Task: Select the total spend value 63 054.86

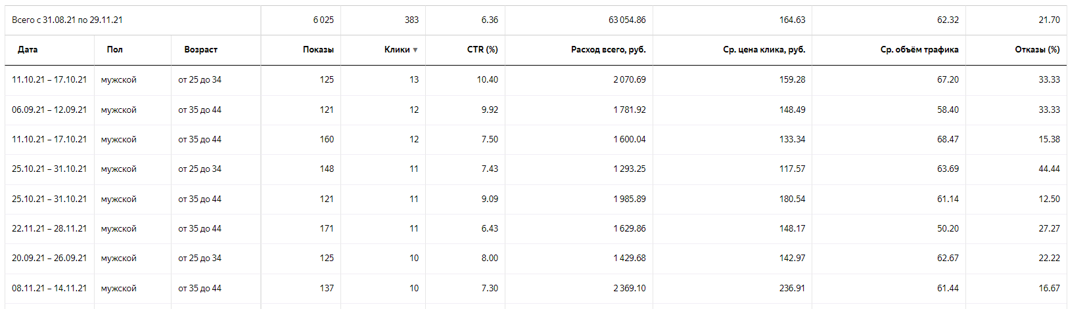Action: pos(627,20)
